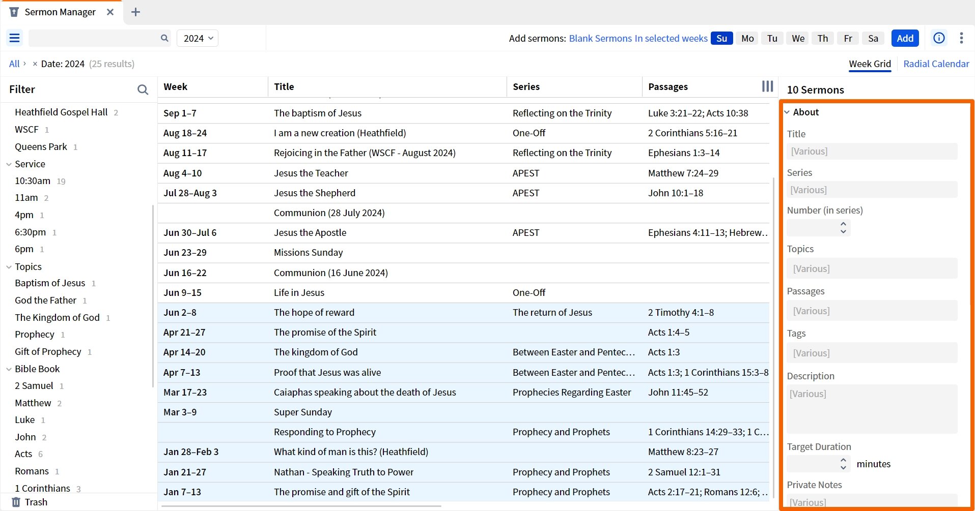Collapse the Service filter group
The height and width of the screenshot is (511, 975).
tap(9, 164)
